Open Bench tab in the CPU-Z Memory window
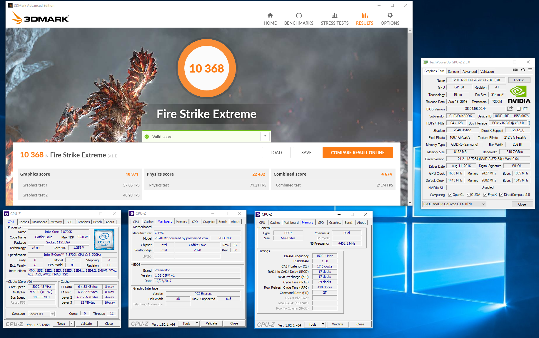 click(x=349, y=223)
